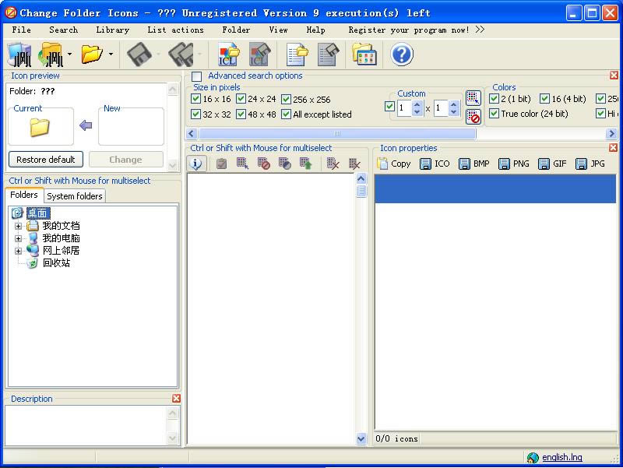The height and width of the screenshot is (468, 623).
Task: Click the open list document icon
Action: click(297, 55)
